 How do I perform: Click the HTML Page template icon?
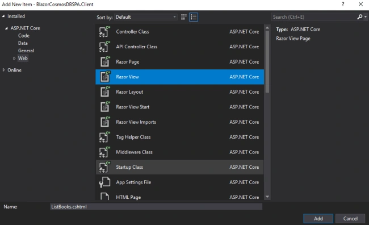pyautogui.click(x=104, y=197)
